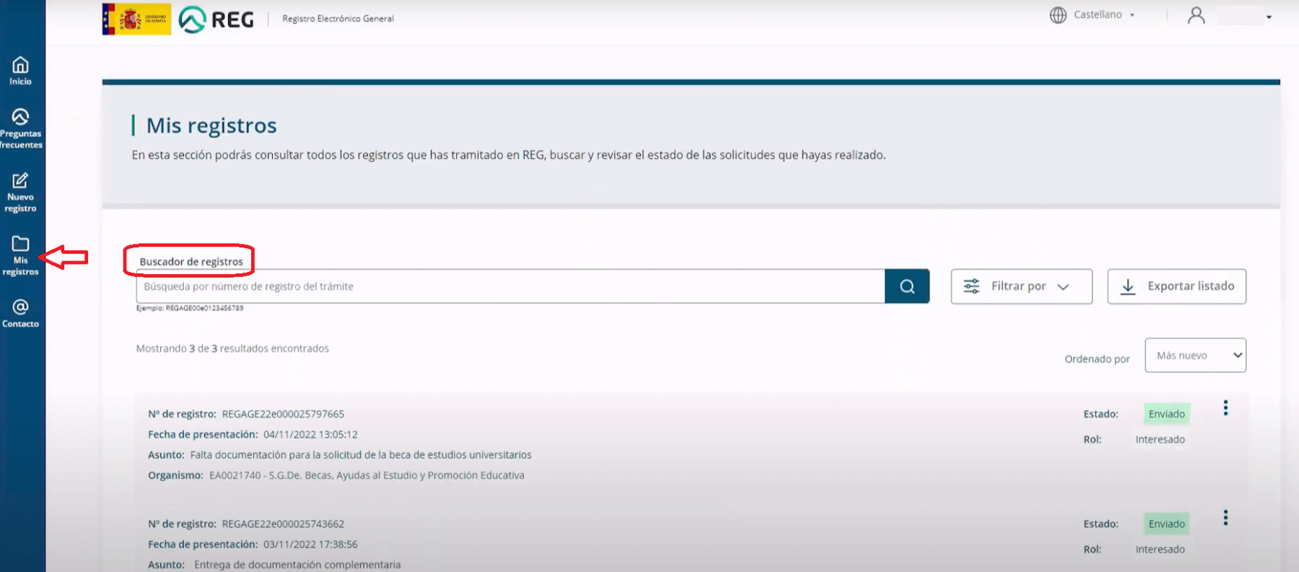
Task: Click the download icon in Exportar listado
Action: (x=1128, y=286)
